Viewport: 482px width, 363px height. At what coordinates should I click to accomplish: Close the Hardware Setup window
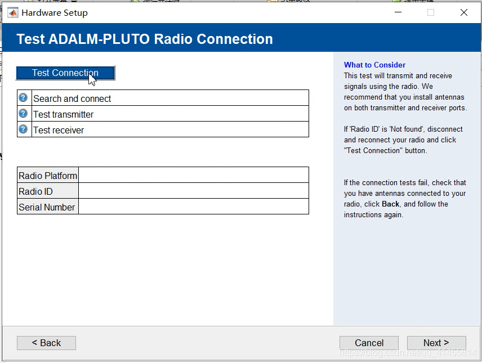click(464, 12)
